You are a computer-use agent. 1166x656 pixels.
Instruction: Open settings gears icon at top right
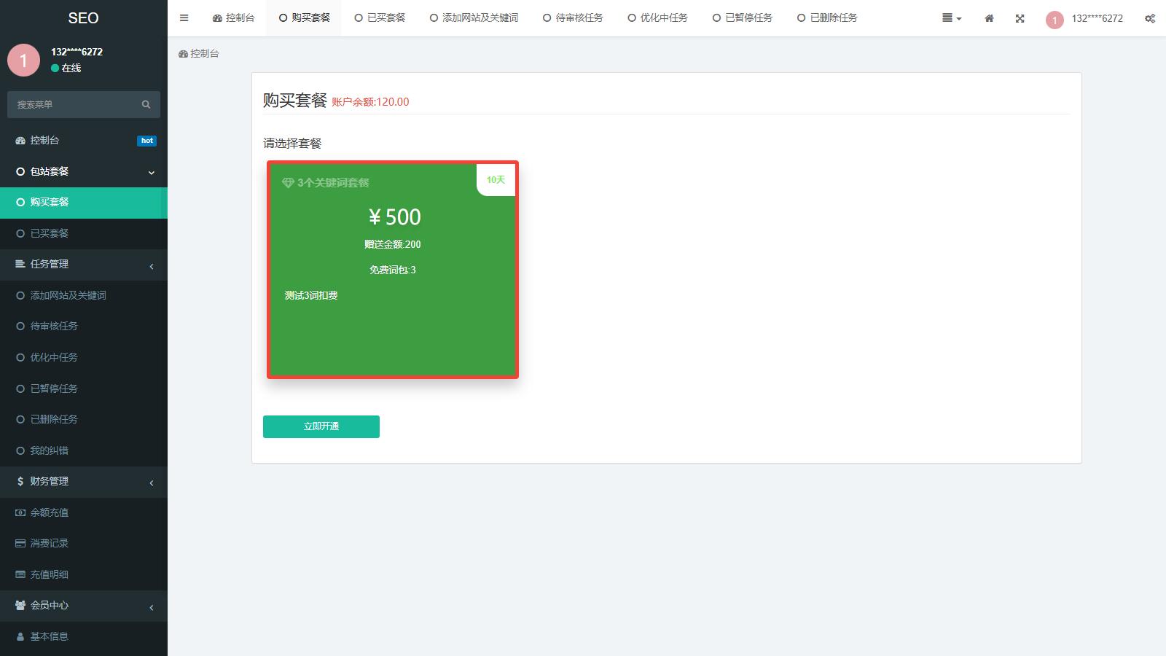coord(1149,18)
